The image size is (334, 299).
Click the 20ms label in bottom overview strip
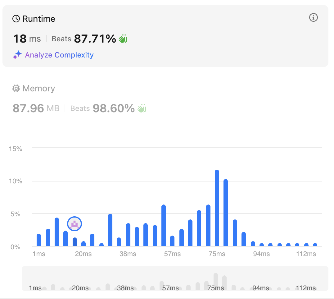point(80,288)
